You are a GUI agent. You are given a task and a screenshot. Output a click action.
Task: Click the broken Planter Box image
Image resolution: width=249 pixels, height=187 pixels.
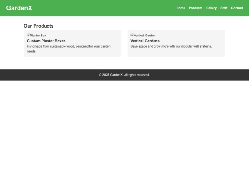point(36,35)
